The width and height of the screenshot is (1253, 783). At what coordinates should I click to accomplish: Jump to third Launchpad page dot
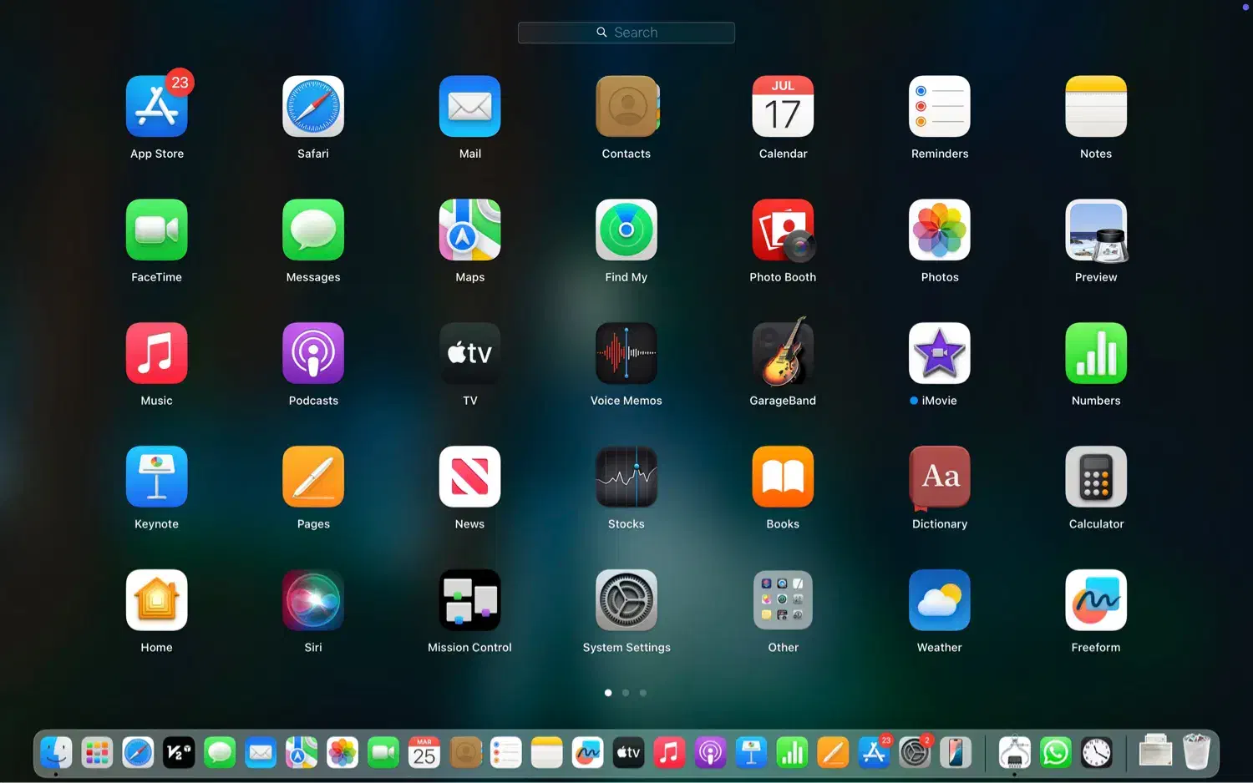point(643,693)
